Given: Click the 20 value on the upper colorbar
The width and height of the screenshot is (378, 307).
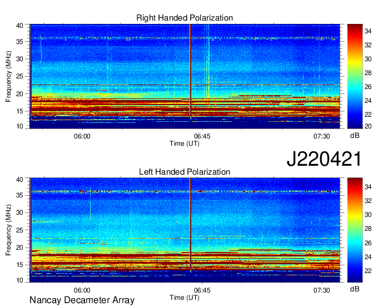Looking at the screenshot, I should click(x=368, y=126).
